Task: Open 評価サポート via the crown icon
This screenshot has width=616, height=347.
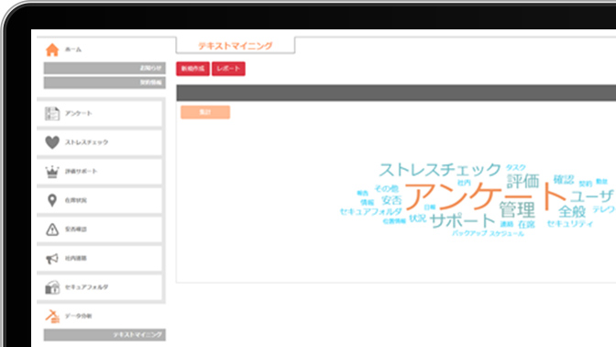Action: (52, 172)
